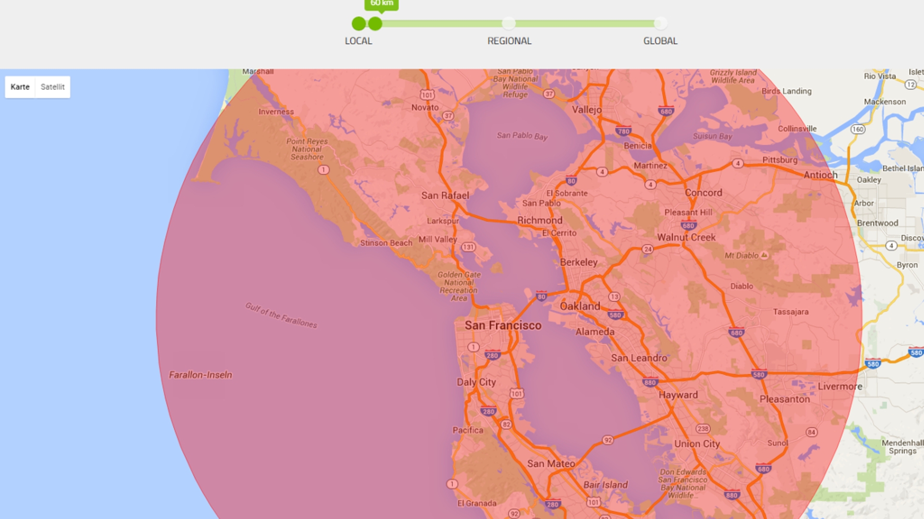Click the Livermore label
This screenshot has height=519, width=924.
pyautogui.click(x=840, y=386)
